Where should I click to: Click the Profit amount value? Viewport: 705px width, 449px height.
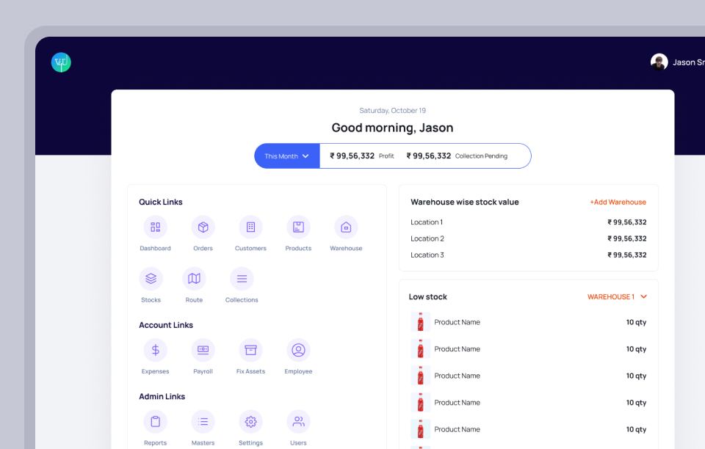click(x=352, y=156)
